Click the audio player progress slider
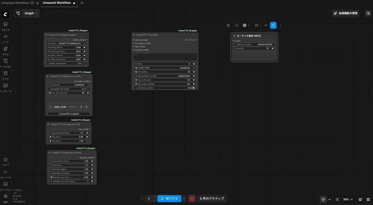 (x=72, y=107)
